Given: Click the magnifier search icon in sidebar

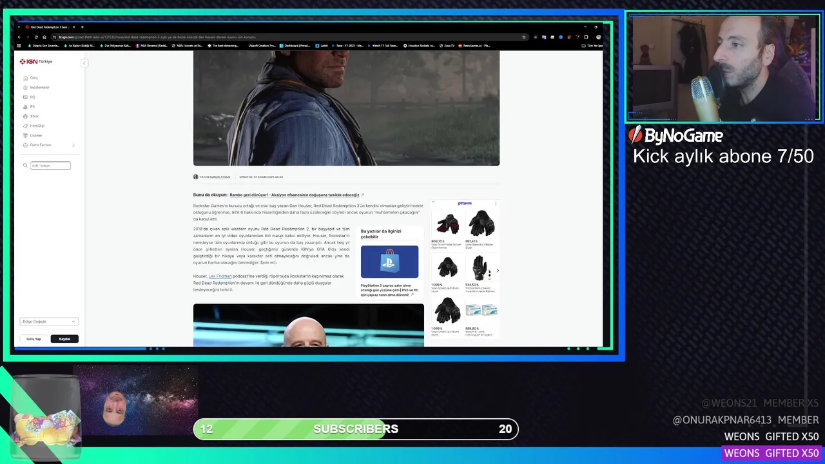Looking at the screenshot, I should click(26, 166).
